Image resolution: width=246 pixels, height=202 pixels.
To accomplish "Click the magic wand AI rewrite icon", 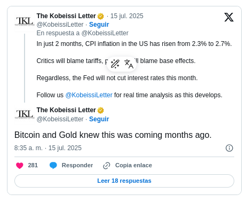I will [x=115, y=64].
